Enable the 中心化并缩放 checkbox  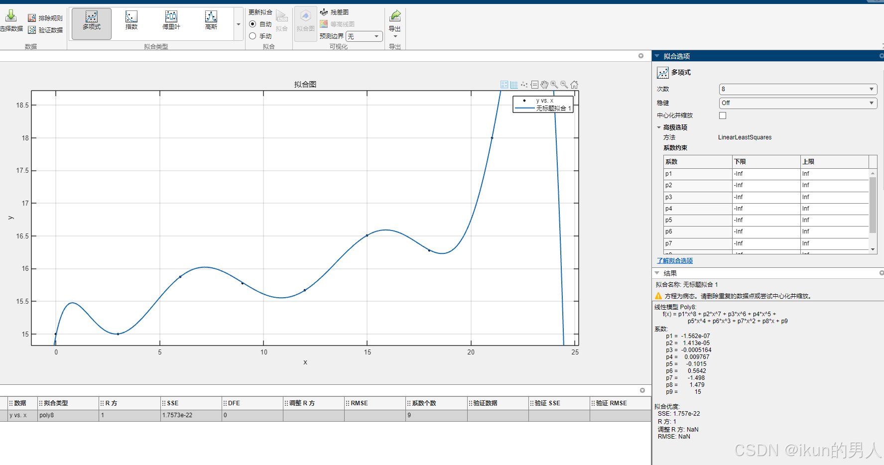723,115
